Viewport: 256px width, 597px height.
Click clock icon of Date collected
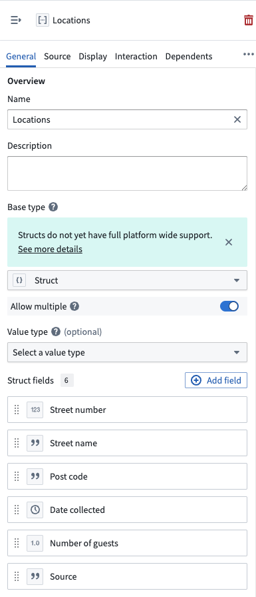tap(35, 510)
